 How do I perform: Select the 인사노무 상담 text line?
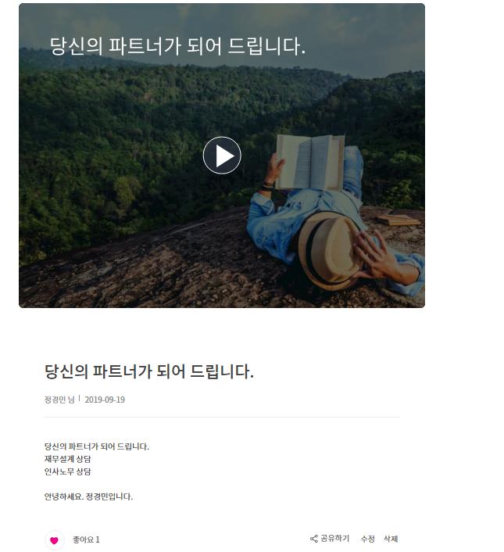[67, 471]
